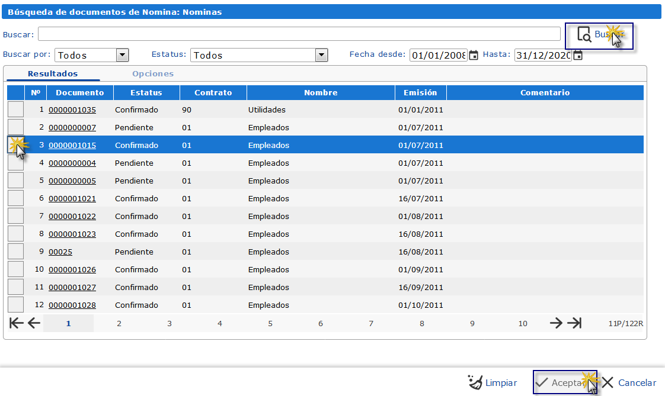Open the Fecha desde calendar picker
This screenshot has width=665, height=396.
474,55
